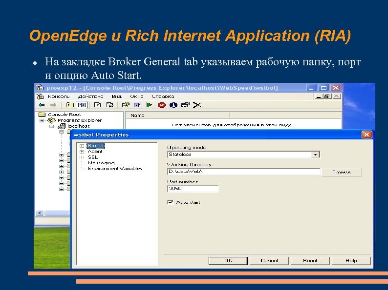Delete with the black X toolbar icon
The width and height of the screenshot is (388, 290).
tap(197, 105)
